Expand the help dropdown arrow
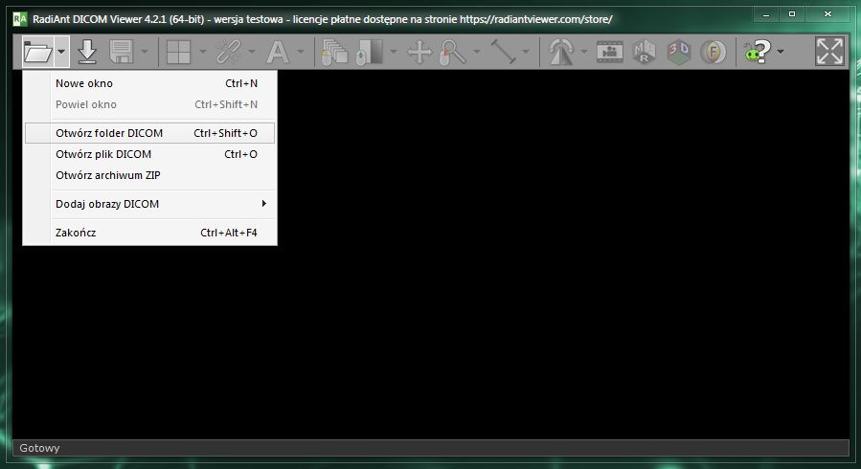The image size is (861, 469). tap(781, 52)
